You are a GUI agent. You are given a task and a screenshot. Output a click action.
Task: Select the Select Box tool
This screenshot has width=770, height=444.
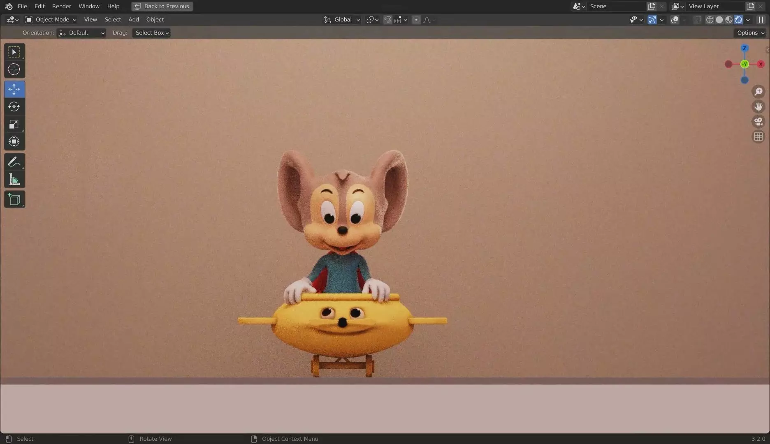click(14, 52)
